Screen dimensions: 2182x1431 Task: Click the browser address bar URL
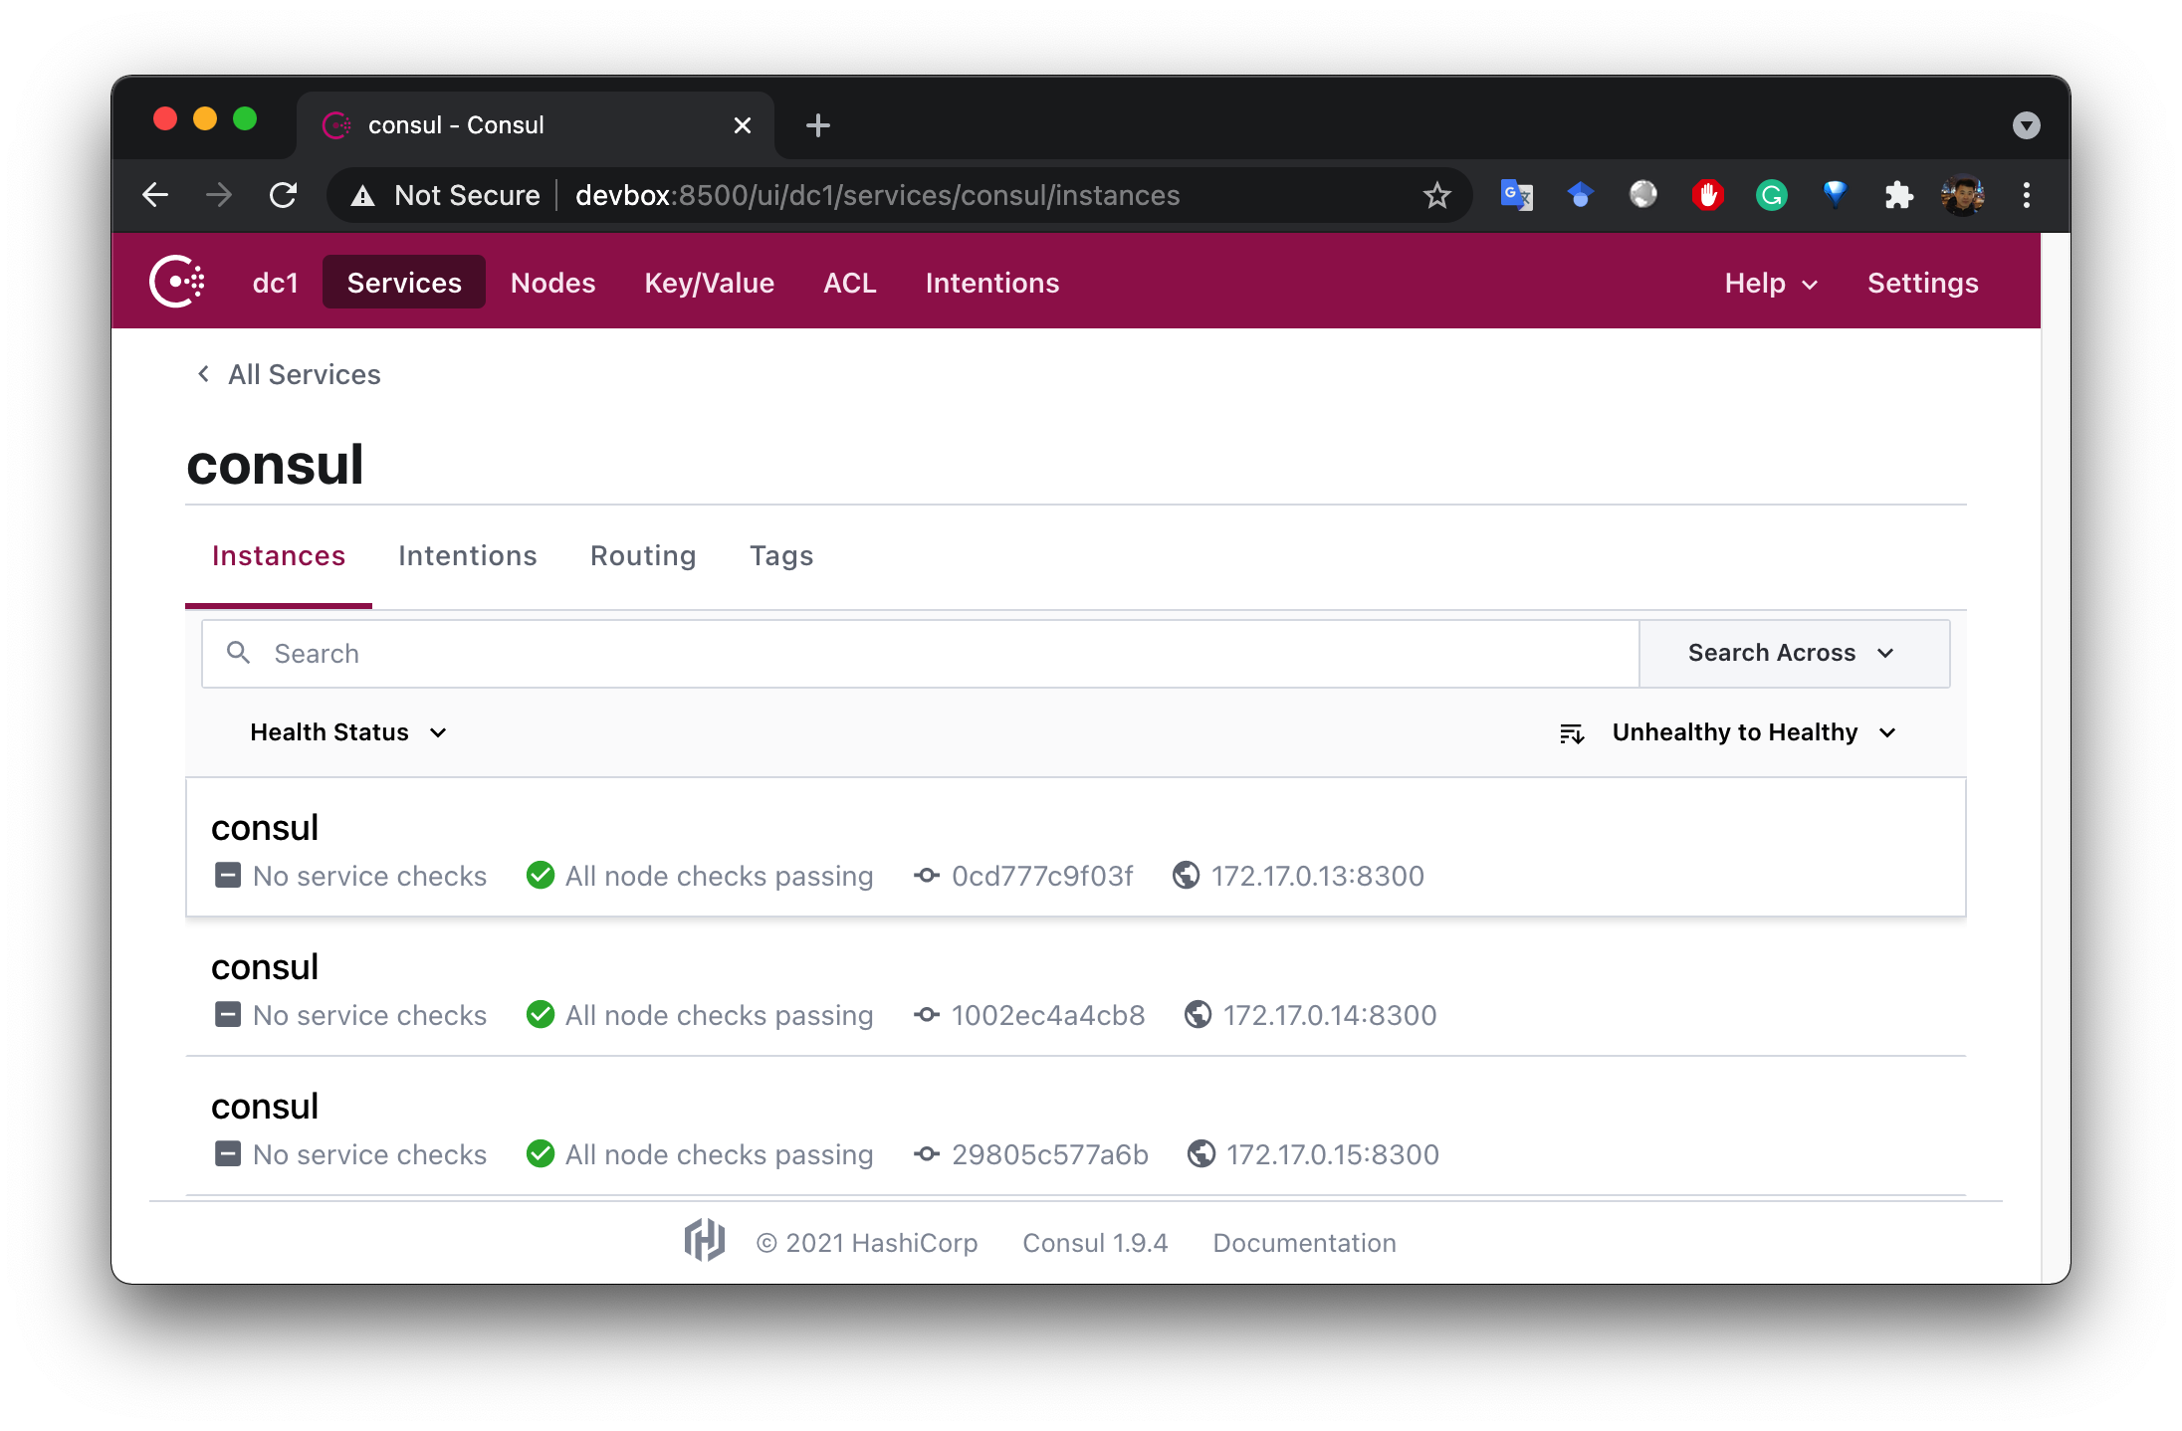pos(877,196)
